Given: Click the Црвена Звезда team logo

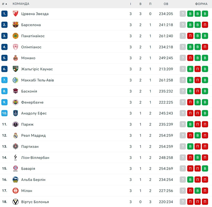Looking at the screenshot, I should point(16,14).
